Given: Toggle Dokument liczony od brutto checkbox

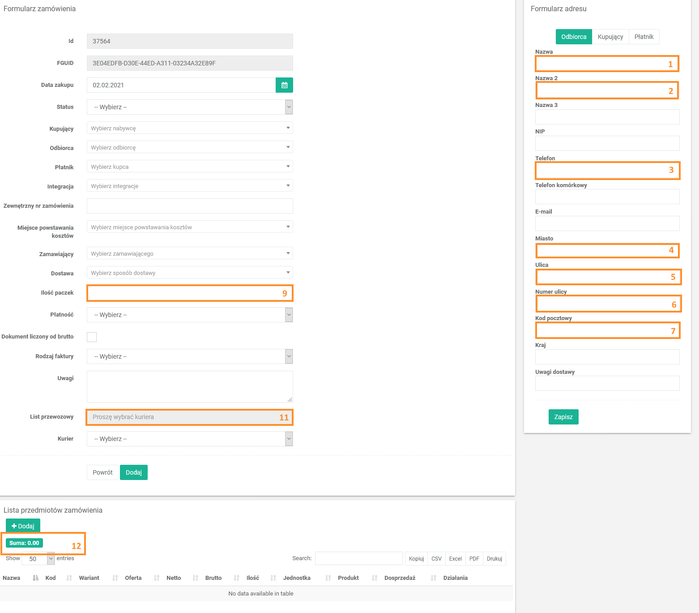Looking at the screenshot, I should coord(92,337).
